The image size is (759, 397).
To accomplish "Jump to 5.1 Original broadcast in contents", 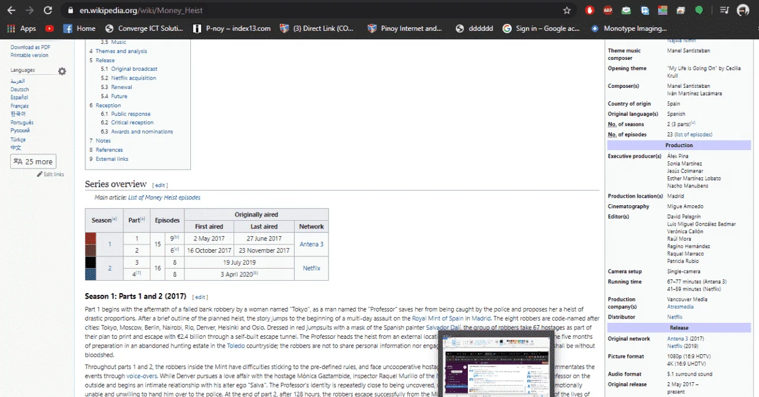I will [129, 69].
